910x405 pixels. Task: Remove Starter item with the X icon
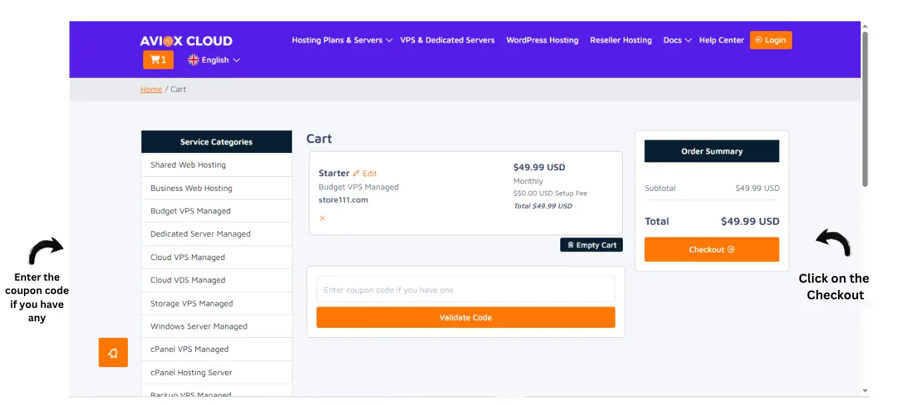pyautogui.click(x=322, y=218)
